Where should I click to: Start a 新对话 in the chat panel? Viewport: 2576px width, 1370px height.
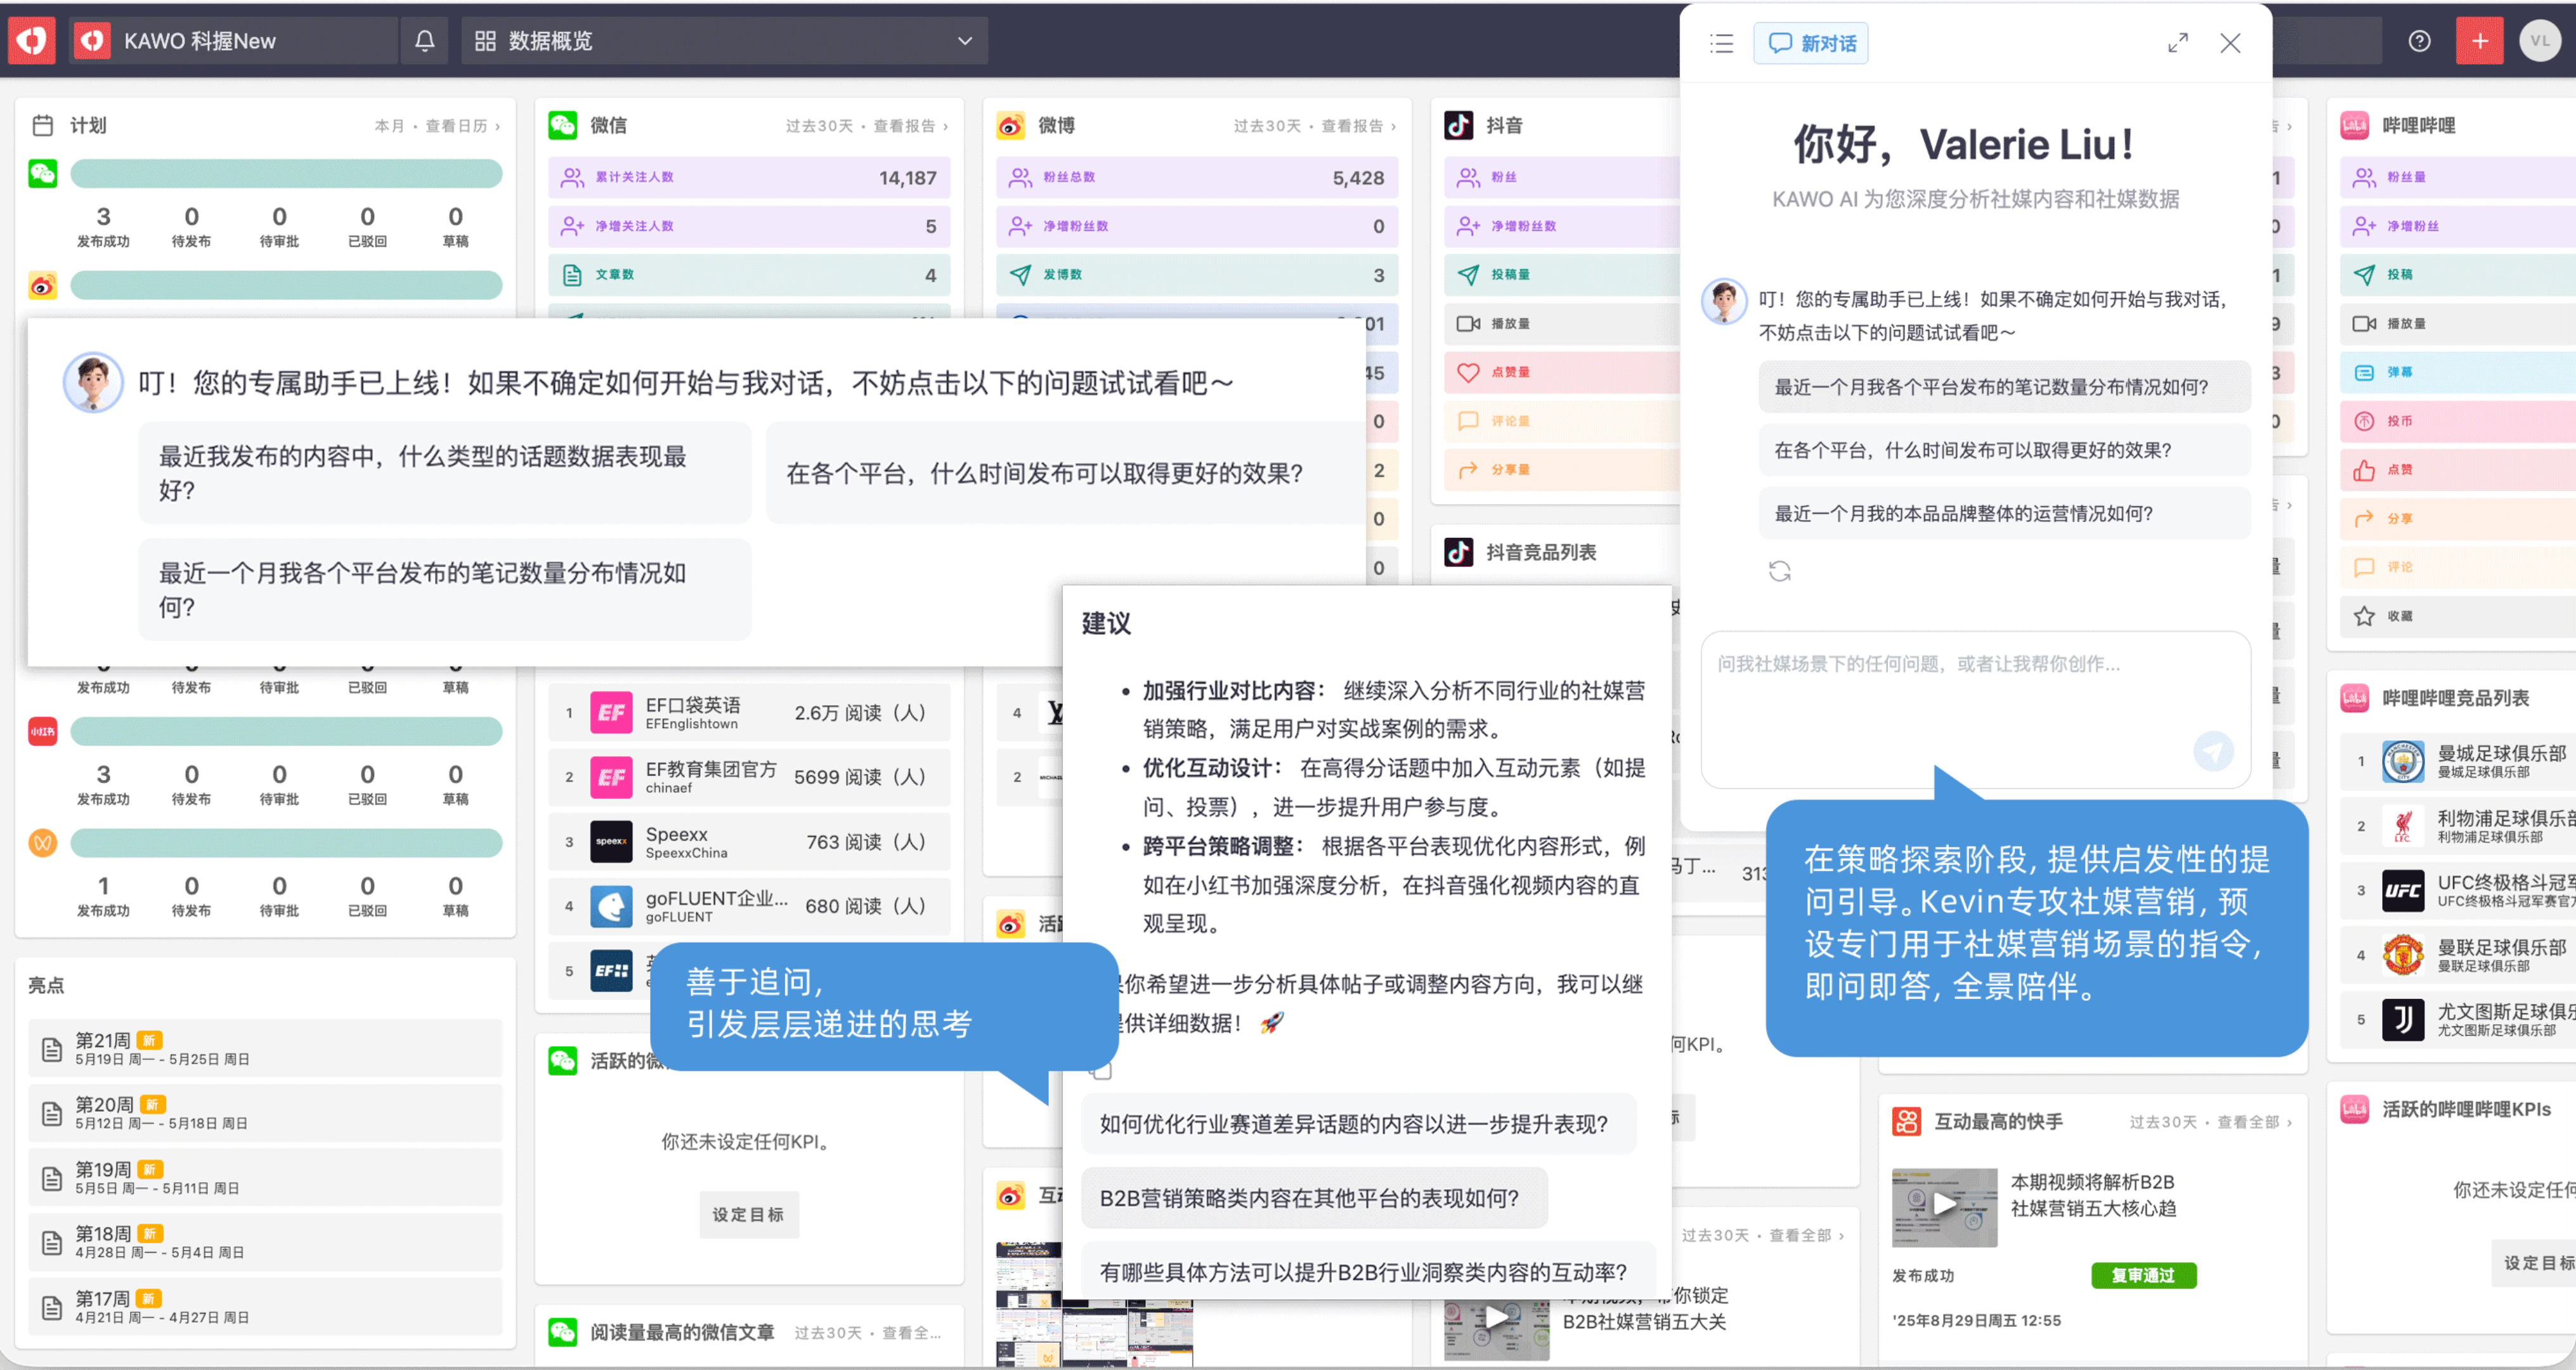(1810, 43)
